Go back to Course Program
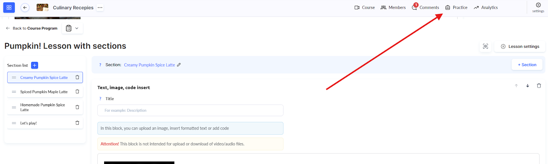This screenshot has width=548, height=164. [x=32, y=28]
